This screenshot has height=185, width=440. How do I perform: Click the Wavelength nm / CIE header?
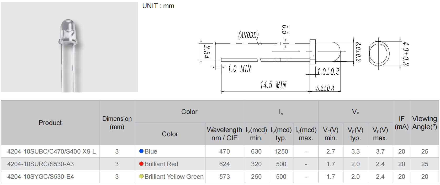[224, 134]
